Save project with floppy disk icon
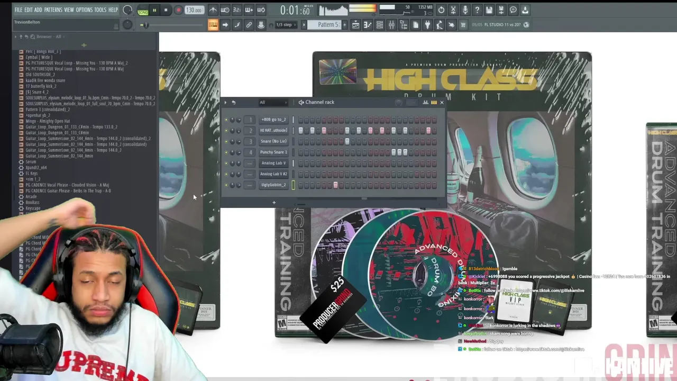The width and height of the screenshot is (677, 381). click(x=489, y=10)
